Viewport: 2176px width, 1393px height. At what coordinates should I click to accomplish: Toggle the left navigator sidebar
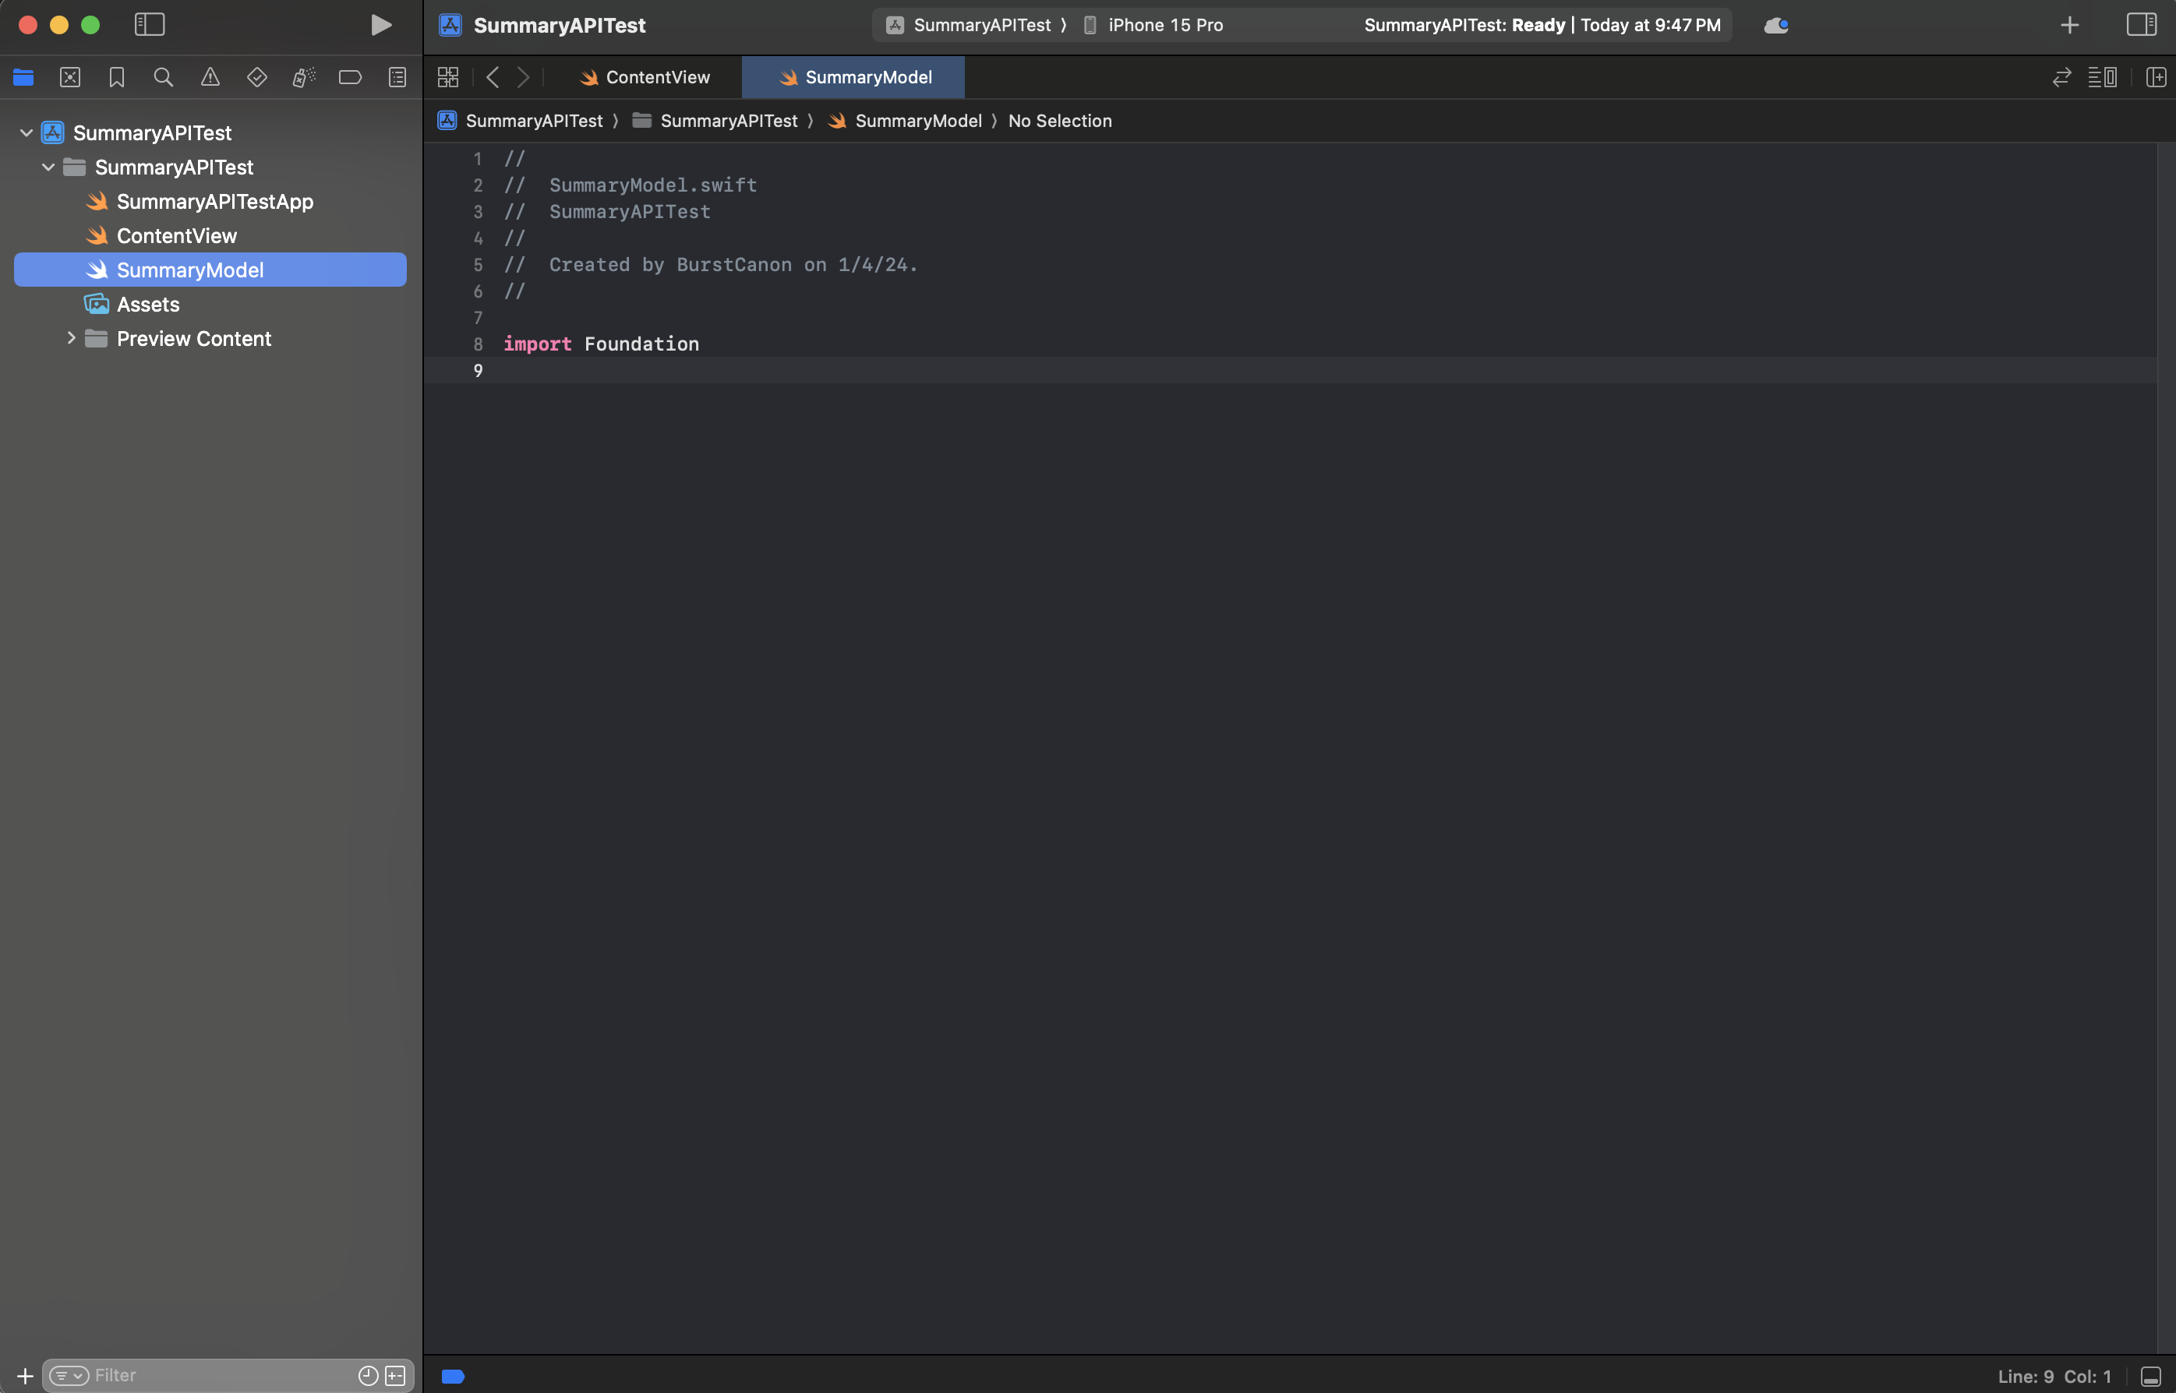150,24
